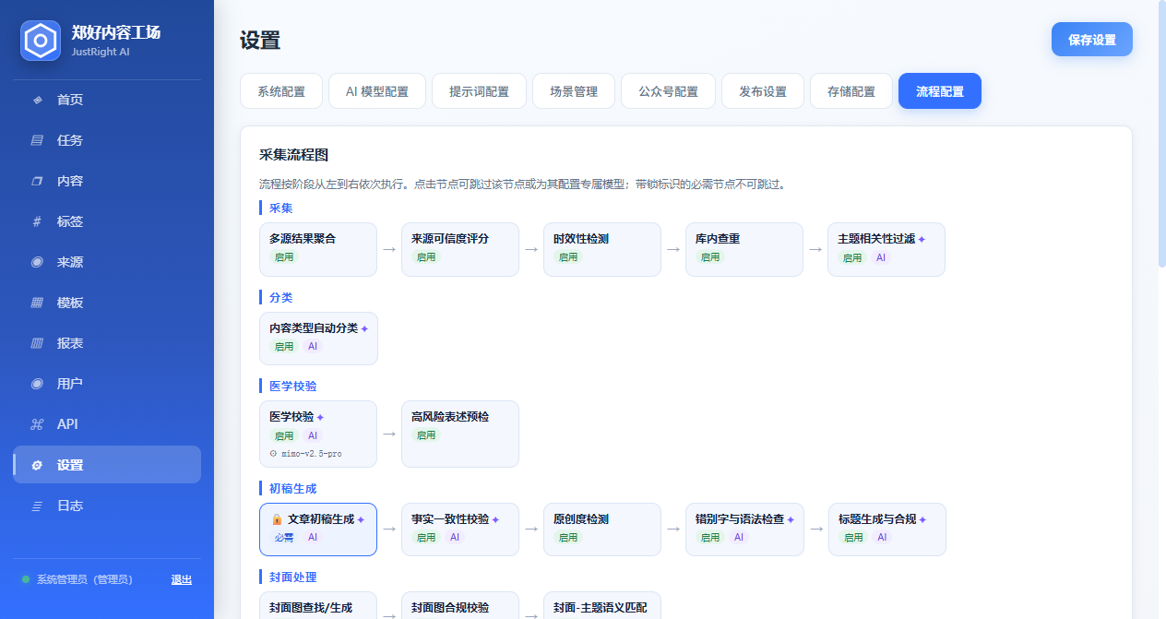The height and width of the screenshot is (619, 1166).
Task: Click the 来源 sidebar icon
Action: tap(37, 262)
